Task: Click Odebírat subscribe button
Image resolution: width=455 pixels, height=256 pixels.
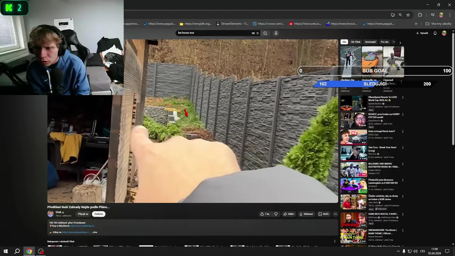Action: 99,214
